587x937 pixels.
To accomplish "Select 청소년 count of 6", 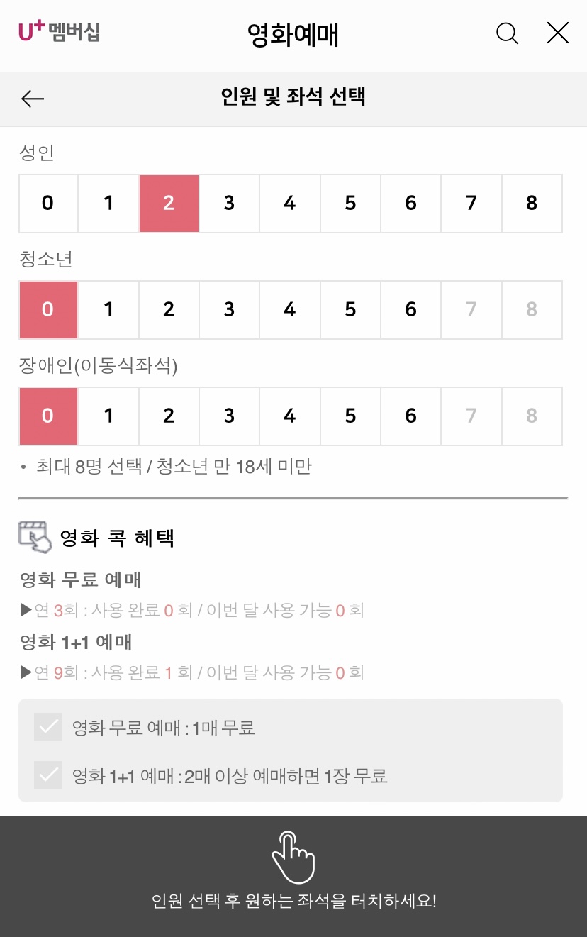I will coord(410,309).
